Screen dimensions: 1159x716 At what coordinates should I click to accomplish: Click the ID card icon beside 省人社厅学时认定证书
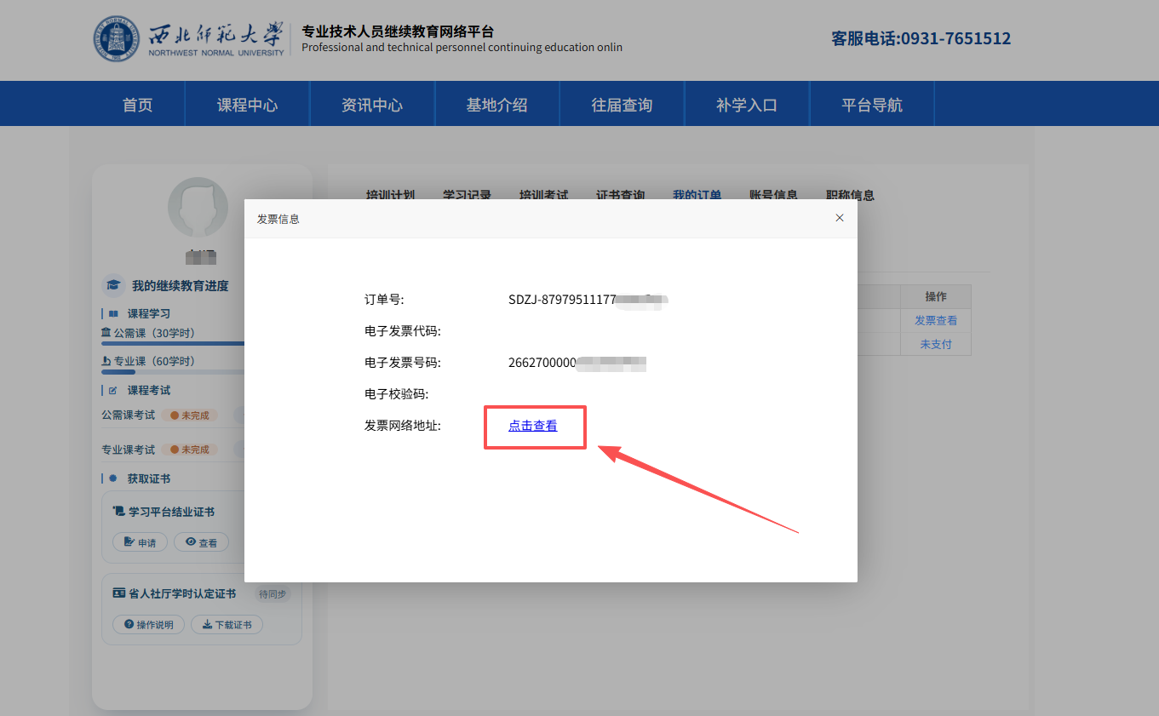click(119, 593)
